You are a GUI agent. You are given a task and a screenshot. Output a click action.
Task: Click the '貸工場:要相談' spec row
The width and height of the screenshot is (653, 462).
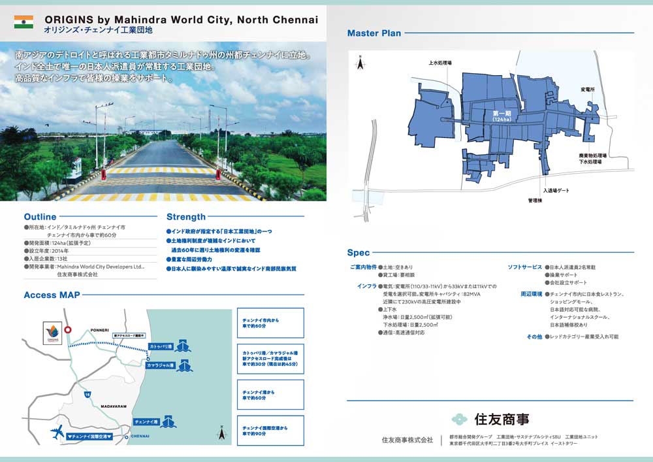point(396,275)
